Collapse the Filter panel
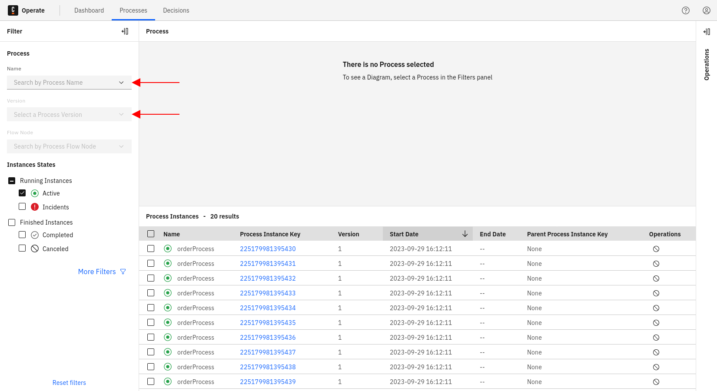Image resolution: width=717 pixels, height=391 pixels. tap(125, 31)
